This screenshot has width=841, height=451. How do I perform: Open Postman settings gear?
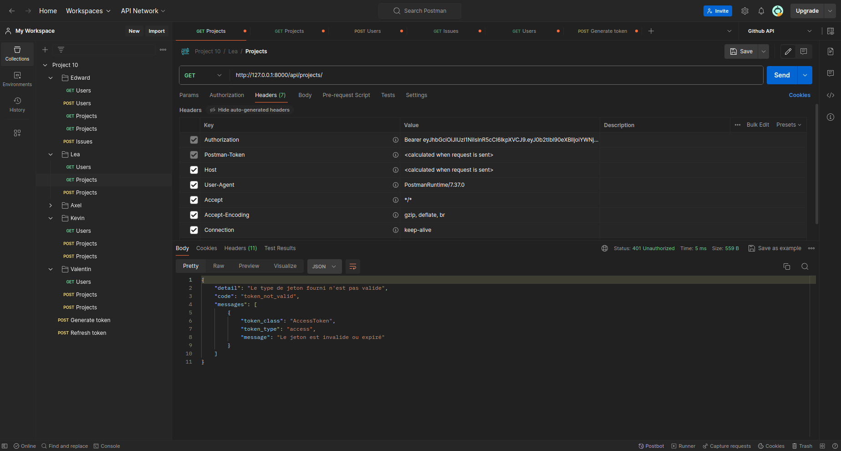pyautogui.click(x=745, y=10)
